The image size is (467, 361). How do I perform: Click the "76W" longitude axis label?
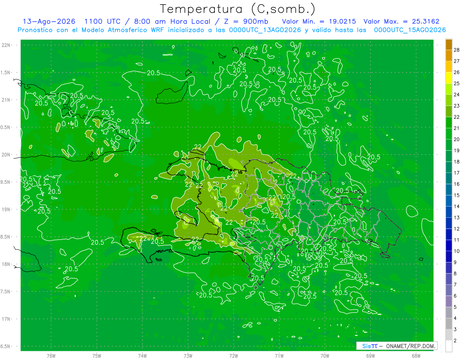coord(51,356)
